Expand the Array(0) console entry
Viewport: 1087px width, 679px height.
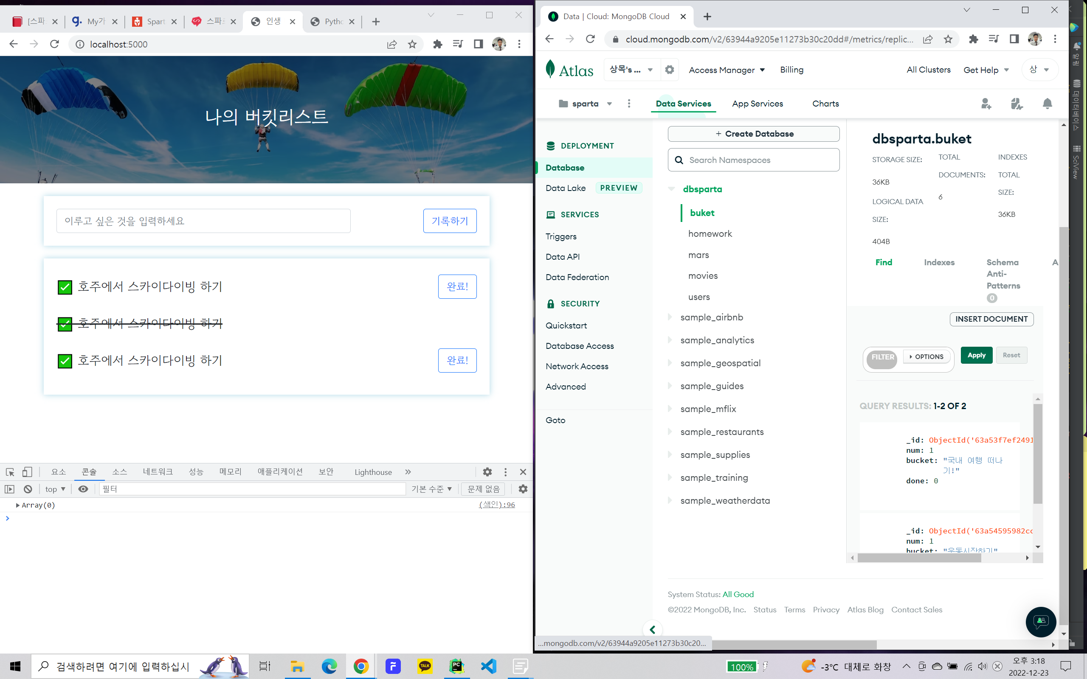pyautogui.click(x=17, y=505)
